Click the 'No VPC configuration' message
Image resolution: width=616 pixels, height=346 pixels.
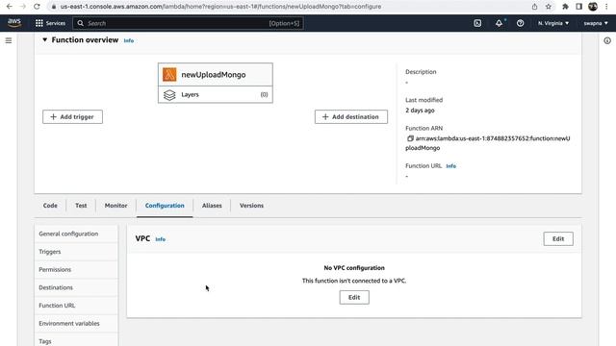(354, 268)
